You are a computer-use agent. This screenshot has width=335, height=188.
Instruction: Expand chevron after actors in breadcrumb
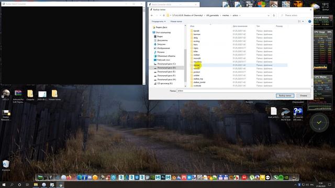(x=240, y=15)
